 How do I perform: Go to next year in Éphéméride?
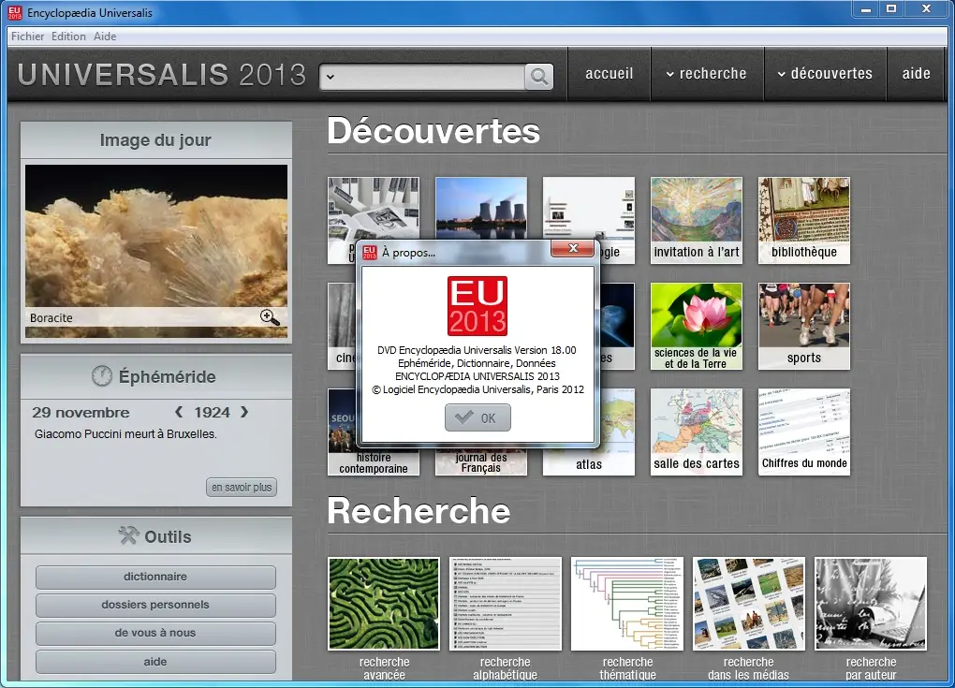click(244, 412)
